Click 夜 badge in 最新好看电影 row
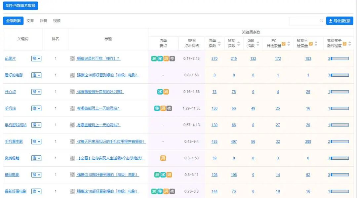357x198 pixels. [172, 191]
